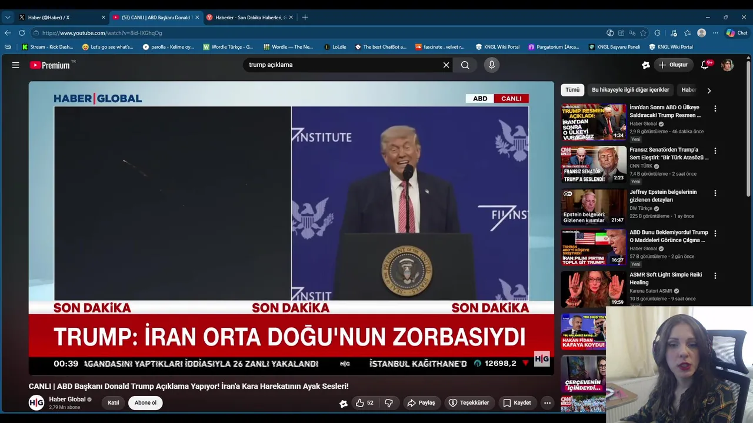
Task: Open Copilot Chat button
Action: 737,33
